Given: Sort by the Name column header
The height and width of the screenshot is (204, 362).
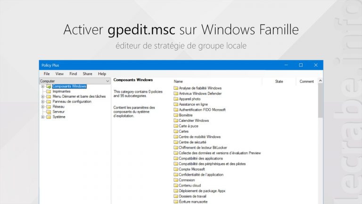Looking at the screenshot, I should (x=178, y=81).
